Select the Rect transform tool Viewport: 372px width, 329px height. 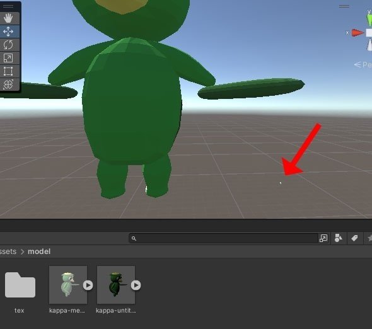click(x=8, y=71)
